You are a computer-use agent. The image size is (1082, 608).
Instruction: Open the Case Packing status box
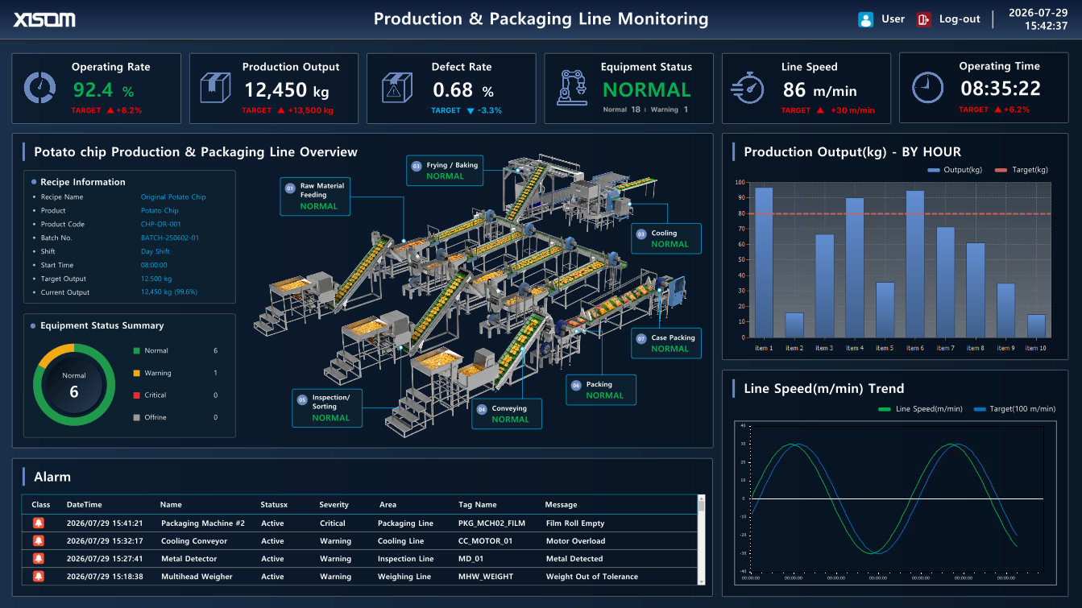pos(666,343)
